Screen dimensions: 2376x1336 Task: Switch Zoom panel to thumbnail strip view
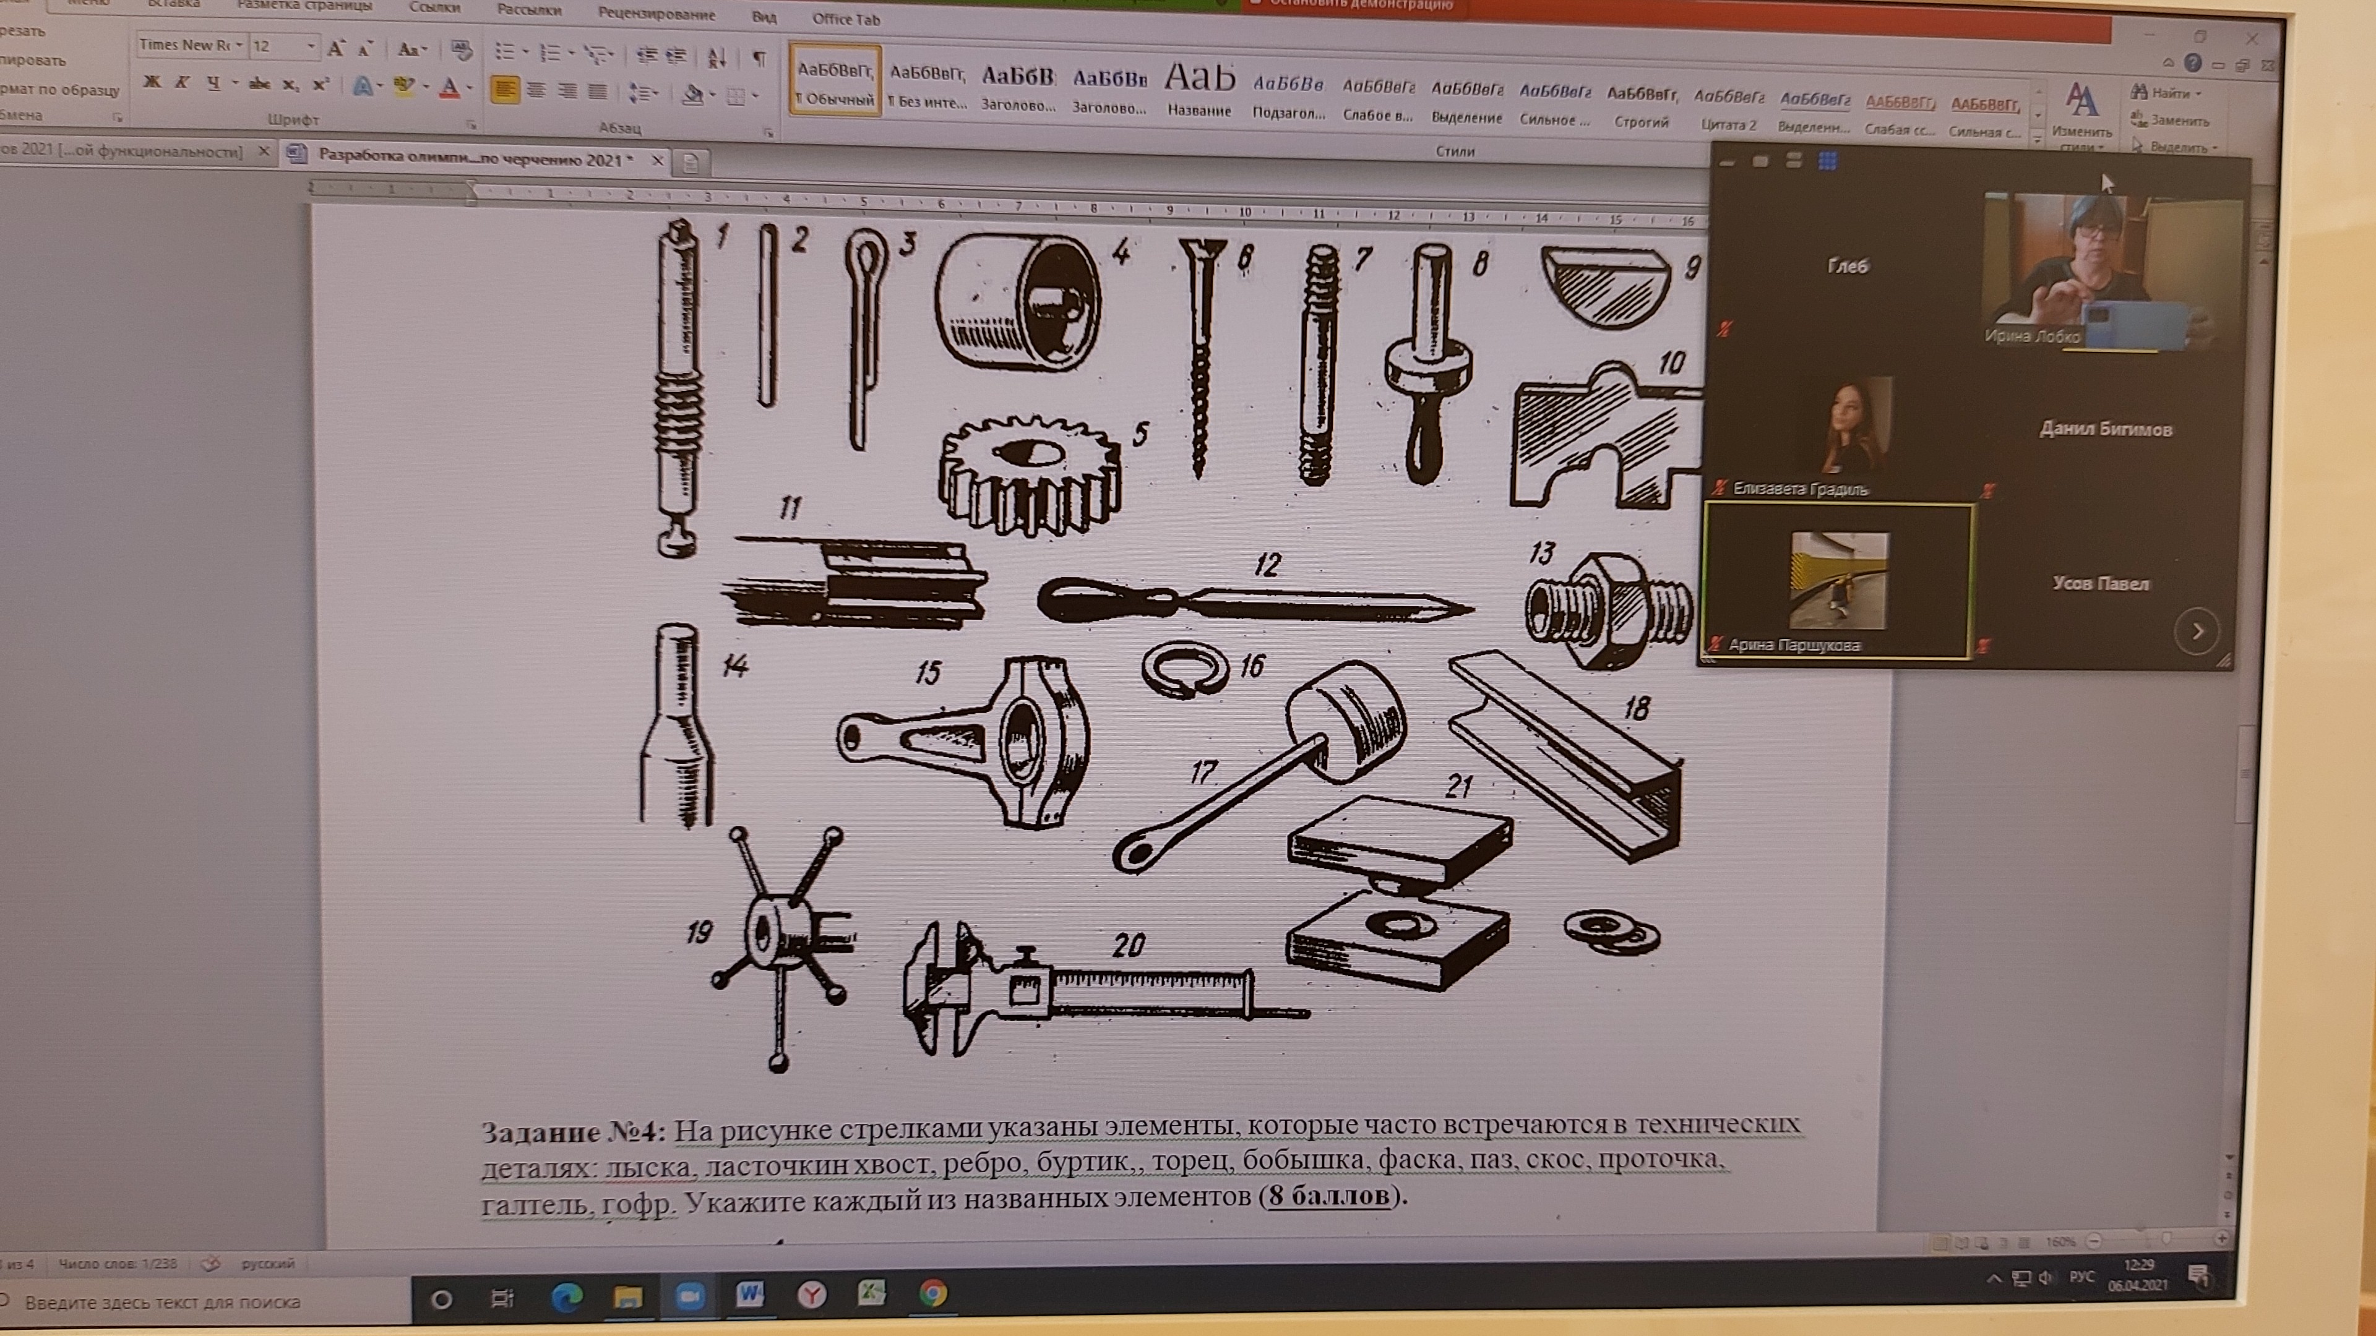coord(1793,160)
